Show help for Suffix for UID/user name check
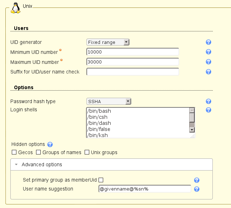 click(209, 72)
